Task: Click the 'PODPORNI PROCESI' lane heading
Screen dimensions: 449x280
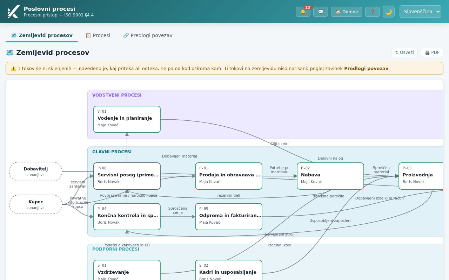Action: 116,249
